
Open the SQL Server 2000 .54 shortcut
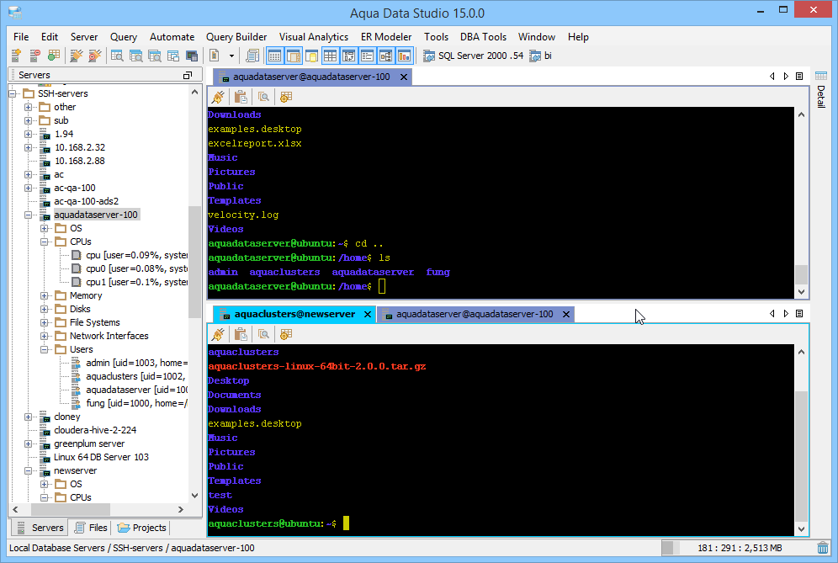(x=473, y=56)
